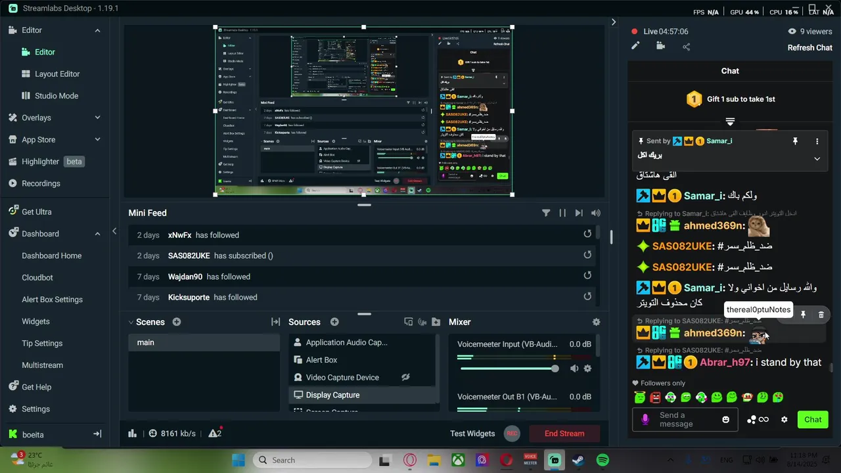Click the share icon under Live timer
The width and height of the screenshot is (841, 473).
point(686,47)
